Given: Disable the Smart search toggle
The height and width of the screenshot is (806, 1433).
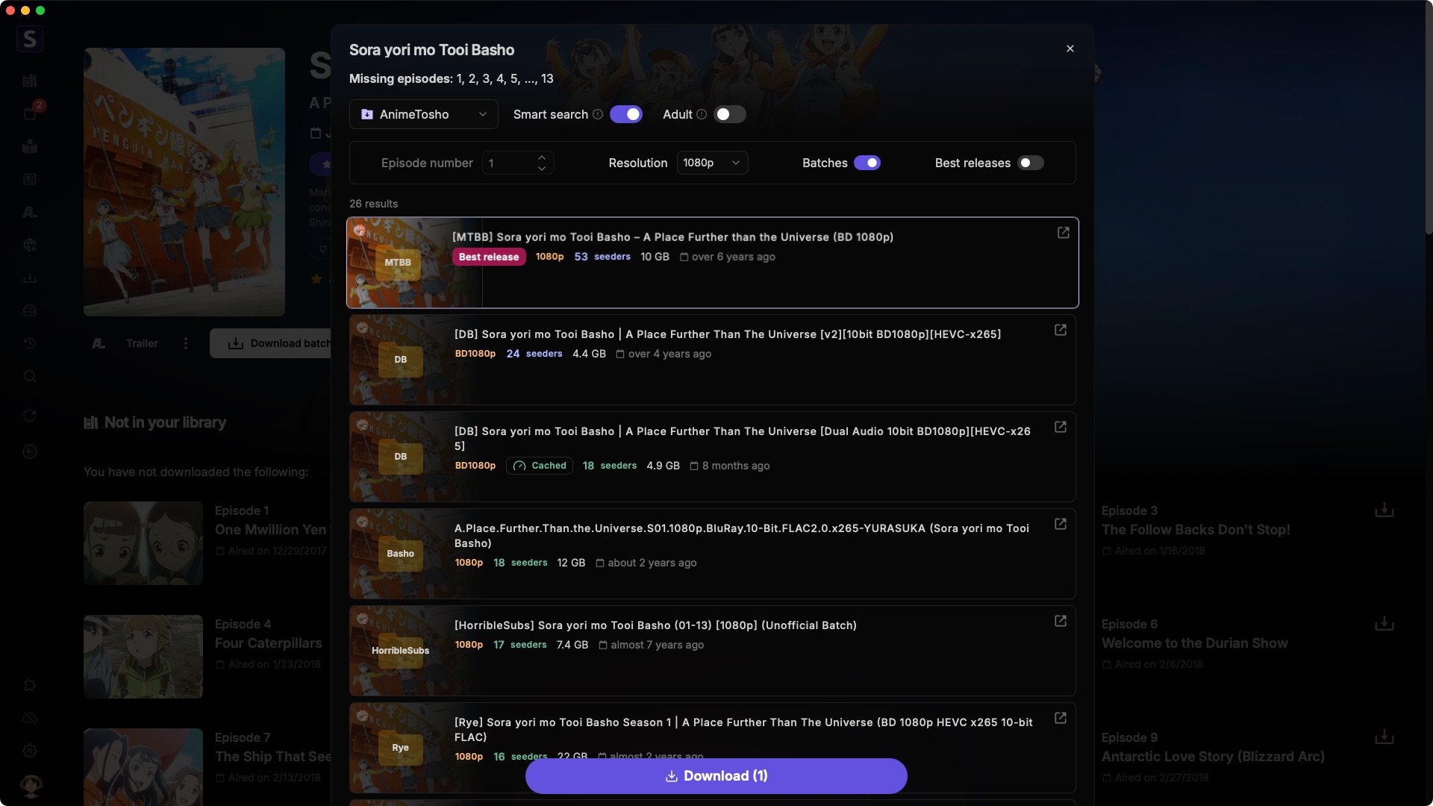Looking at the screenshot, I should coord(625,114).
